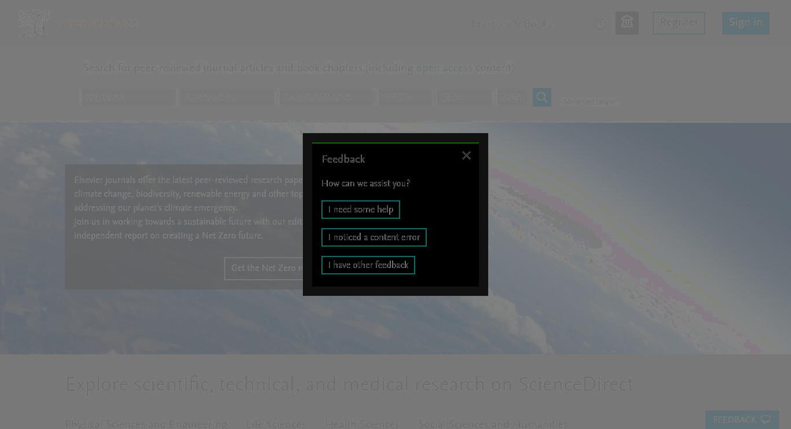Click the Elsevier tree logo
Viewport: 791px width, 429px height.
tap(33, 23)
